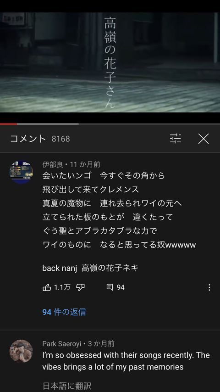Open 伊部良's channel name link

coord(53,164)
